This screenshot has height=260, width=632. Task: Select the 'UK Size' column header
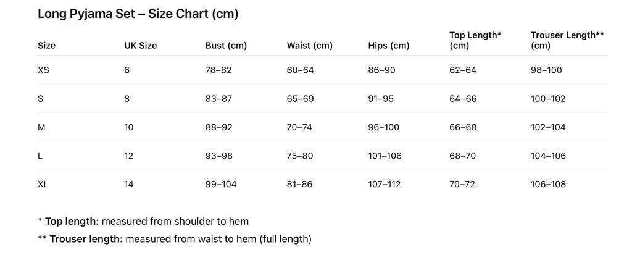point(140,45)
